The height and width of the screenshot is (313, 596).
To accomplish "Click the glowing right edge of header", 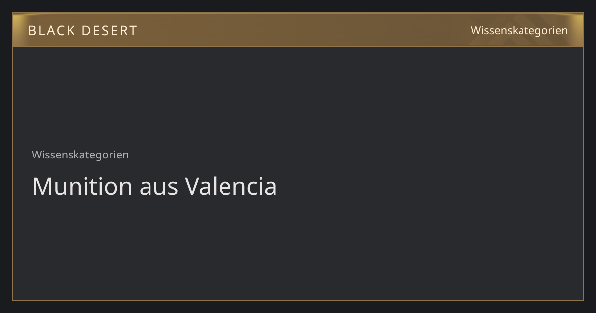I will click(579, 30).
